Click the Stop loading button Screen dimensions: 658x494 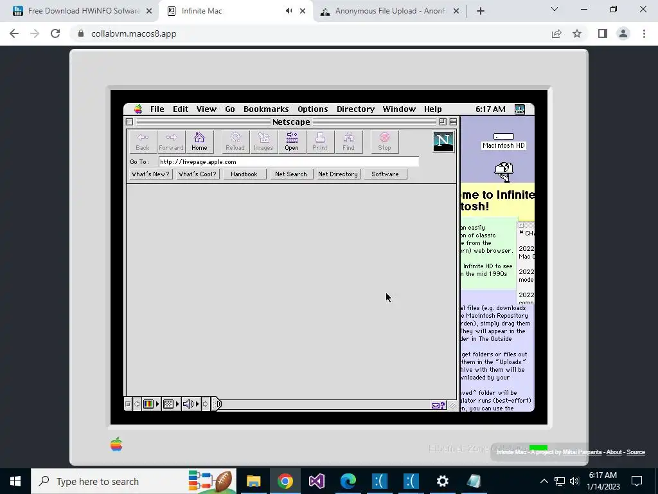384,142
